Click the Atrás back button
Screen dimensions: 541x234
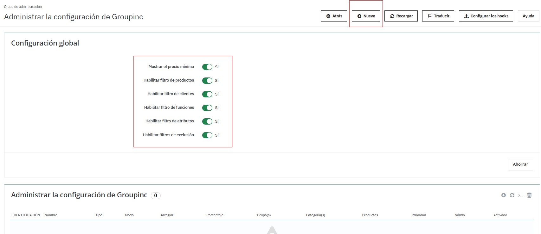coord(334,16)
